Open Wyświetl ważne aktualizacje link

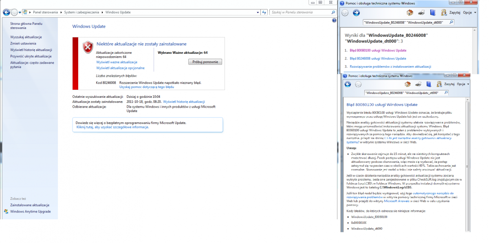pos(117,62)
